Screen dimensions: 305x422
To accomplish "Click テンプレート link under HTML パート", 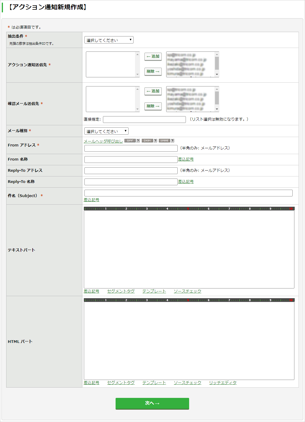I will pyautogui.click(x=154, y=383).
